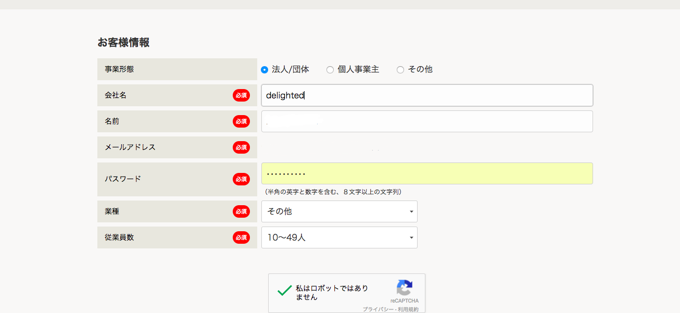Focus the 名前 input field
Image resolution: width=680 pixels, height=313 pixels.
[x=427, y=121]
